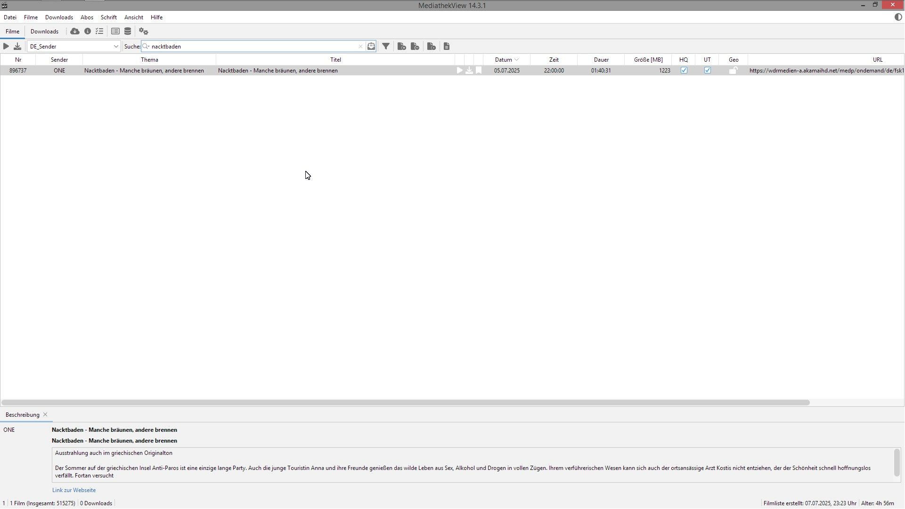The image size is (905, 509).
Task: Switch to the Downloads tab
Action: click(x=45, y=32)
